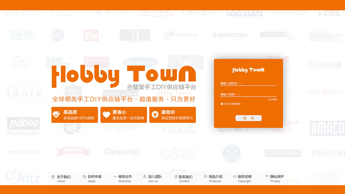Screen dimensions: 345x194
Task: Open the 如何申请 Apply footer link
Action: point(92,178)
